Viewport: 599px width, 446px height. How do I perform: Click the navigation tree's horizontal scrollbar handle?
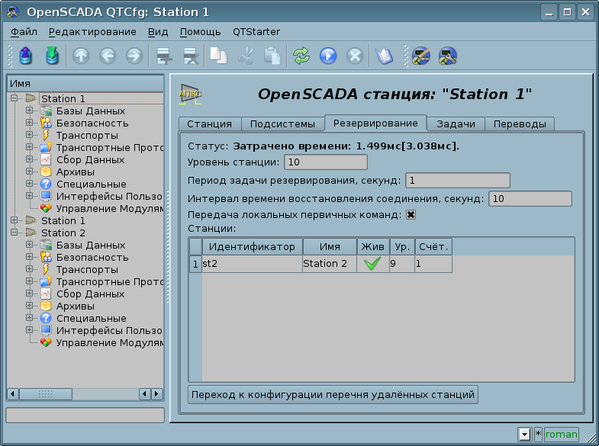pyautogui.click(x=45, y=394)
